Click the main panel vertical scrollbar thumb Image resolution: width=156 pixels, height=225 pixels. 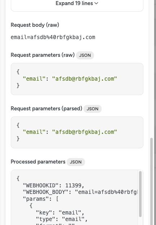coord(152,181)
